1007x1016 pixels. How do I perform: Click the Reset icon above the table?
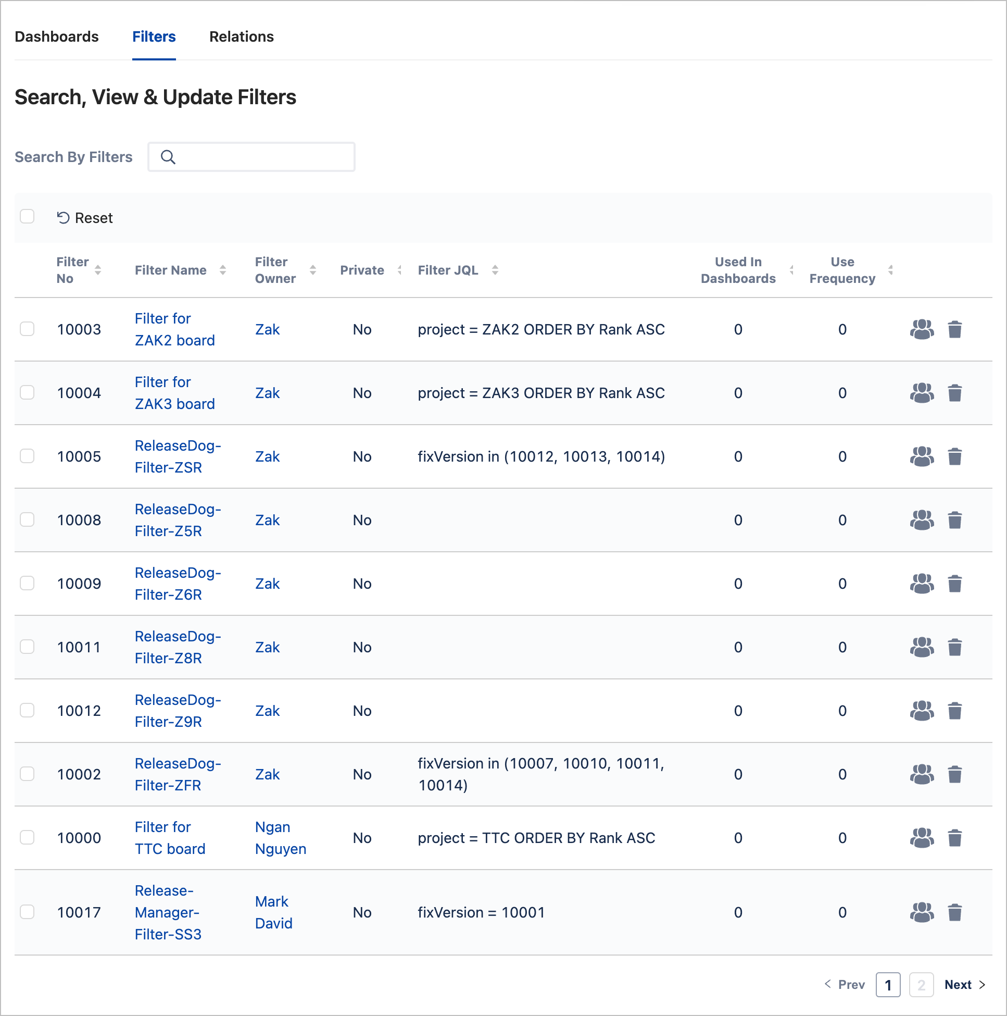click(x=63, y=218)
